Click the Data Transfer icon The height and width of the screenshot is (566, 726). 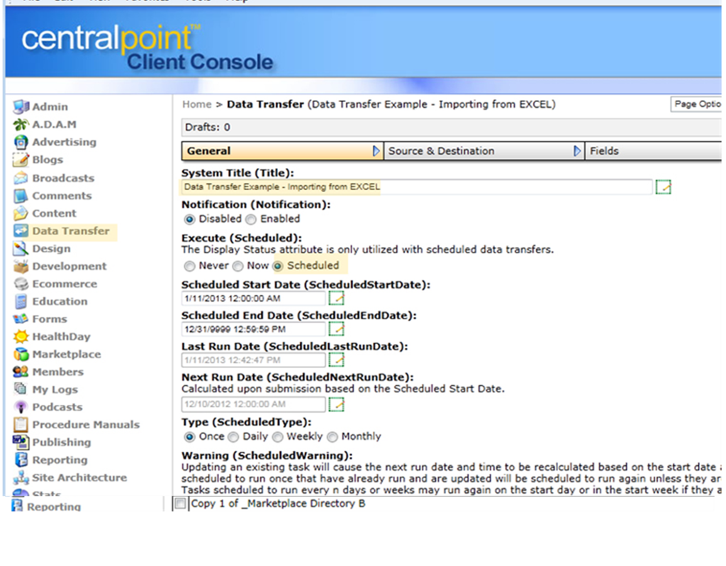coord(21,231)
